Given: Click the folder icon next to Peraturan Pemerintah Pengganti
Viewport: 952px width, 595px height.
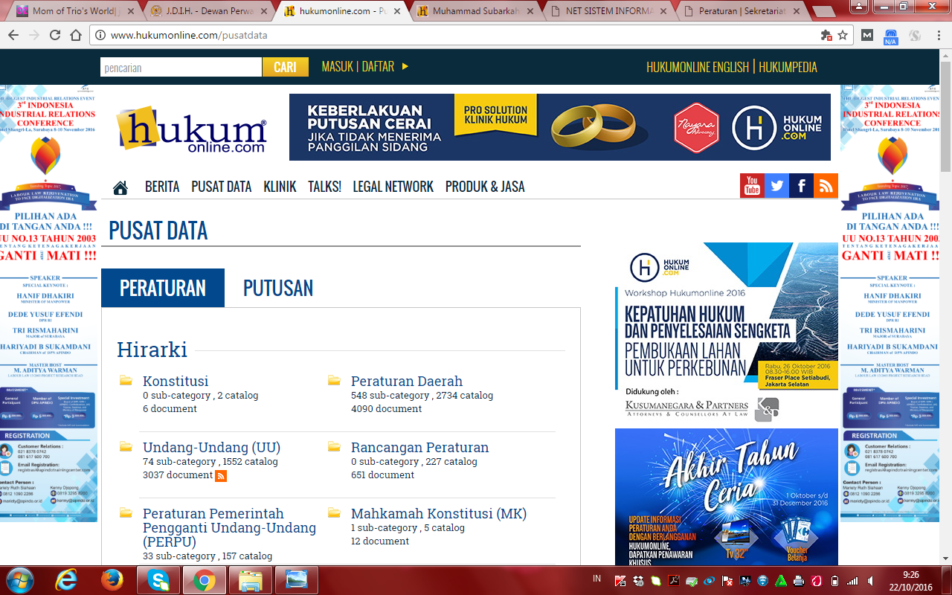Looking at the screenshot, I should 126,513.
